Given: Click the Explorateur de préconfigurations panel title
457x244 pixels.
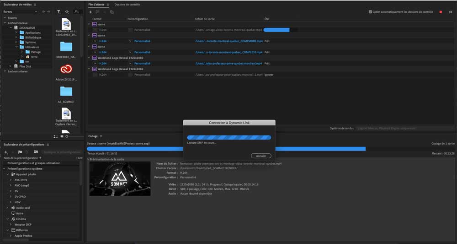Looking at the screenshot, I should (24, 145).
